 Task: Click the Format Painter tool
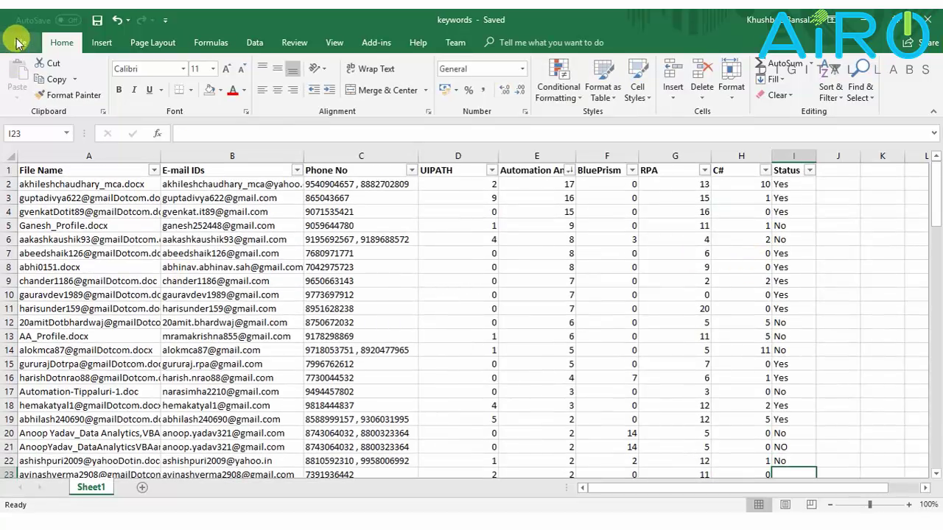point(68,95)
